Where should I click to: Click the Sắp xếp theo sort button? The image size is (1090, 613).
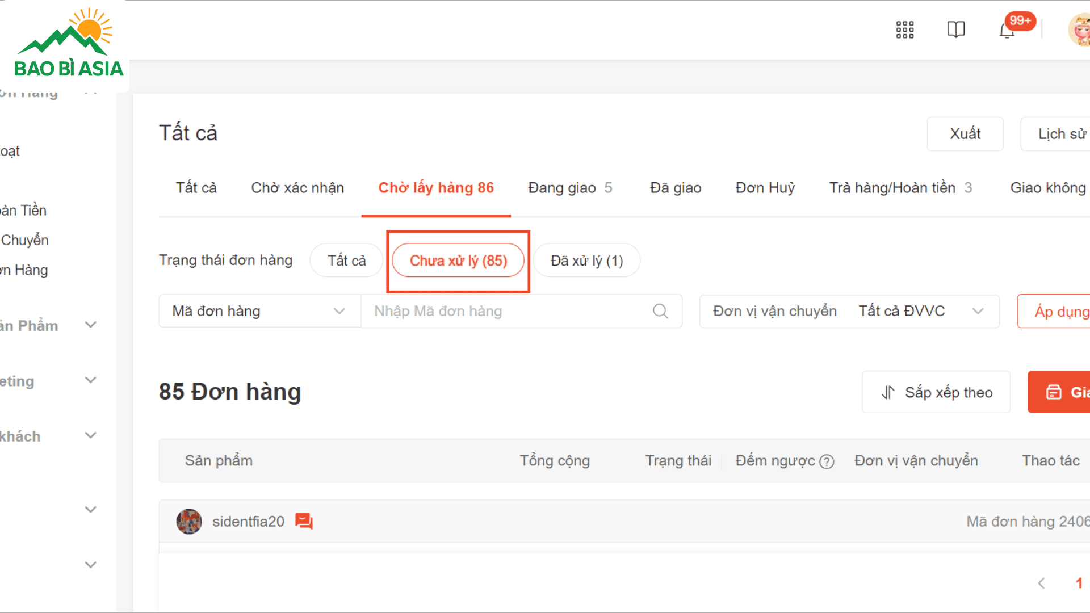pyautogui.click(x=936, y=392)
